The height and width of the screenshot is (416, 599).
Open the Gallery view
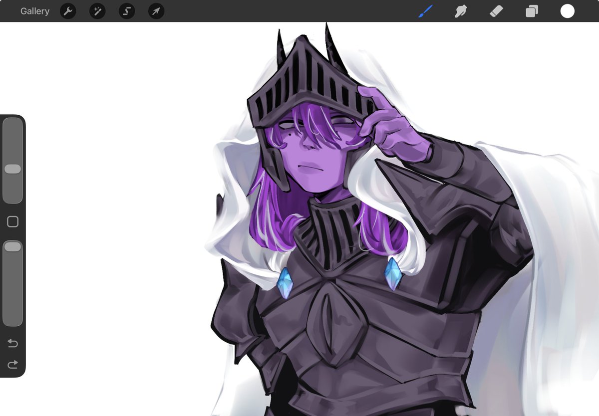[35, 11]
